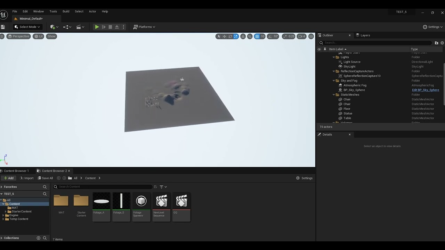Click Save All in Content Browser
This screenshot has width=445, height=250.
click(x=45, y=178)
